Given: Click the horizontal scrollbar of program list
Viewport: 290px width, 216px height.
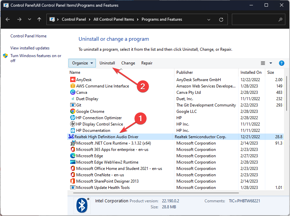Looking at the screenshot, I should coord(156,193).
